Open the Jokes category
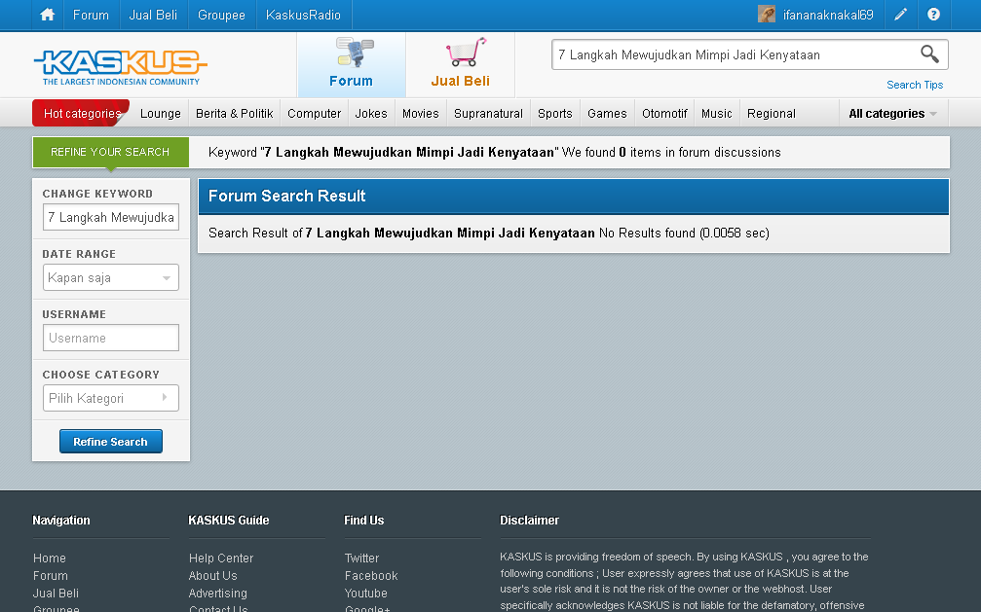 point(371,114)
